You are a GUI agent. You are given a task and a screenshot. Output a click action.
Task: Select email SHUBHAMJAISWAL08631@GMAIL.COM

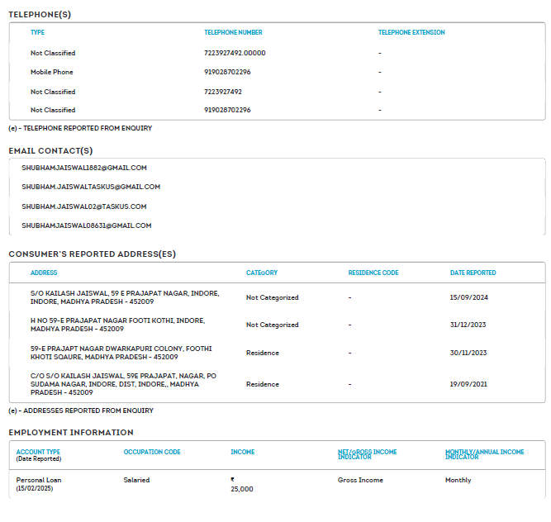click(x=87, y=225)
